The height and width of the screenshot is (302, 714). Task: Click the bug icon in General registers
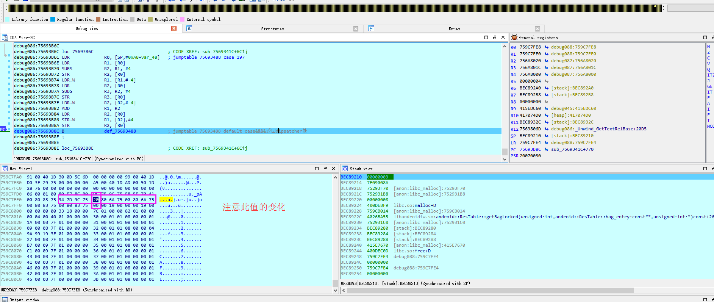pos(514,38)
